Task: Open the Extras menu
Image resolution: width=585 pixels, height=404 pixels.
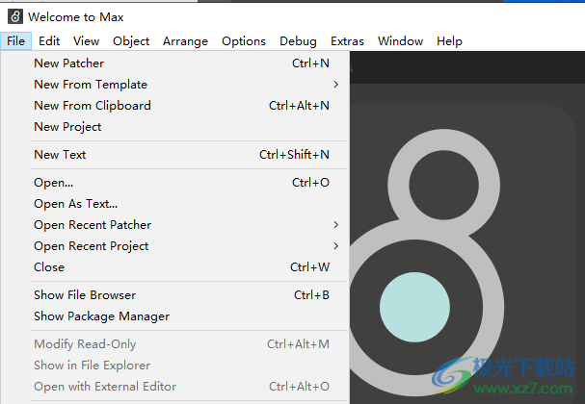Action: pos(347,41)
